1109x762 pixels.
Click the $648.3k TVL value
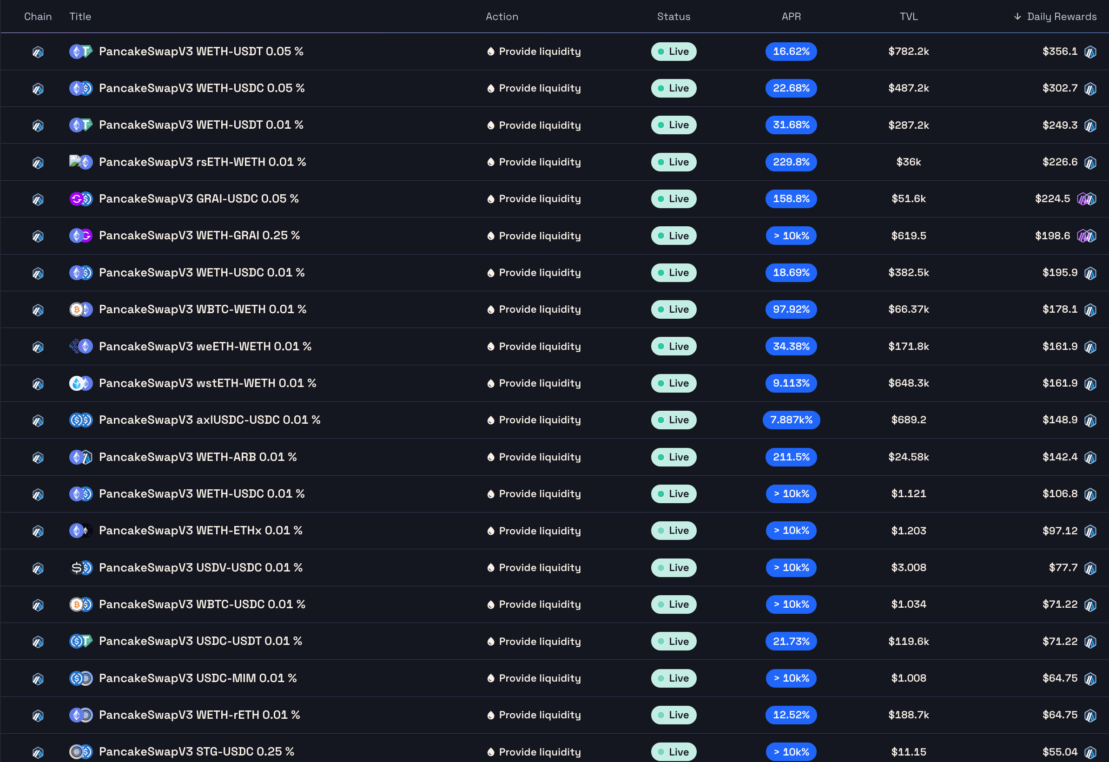click(x=908, y=383)
